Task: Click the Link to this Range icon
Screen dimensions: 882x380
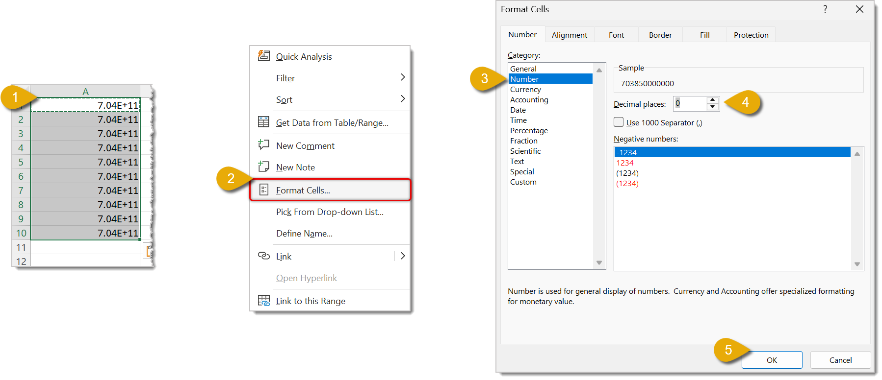Action: (264, 300)
